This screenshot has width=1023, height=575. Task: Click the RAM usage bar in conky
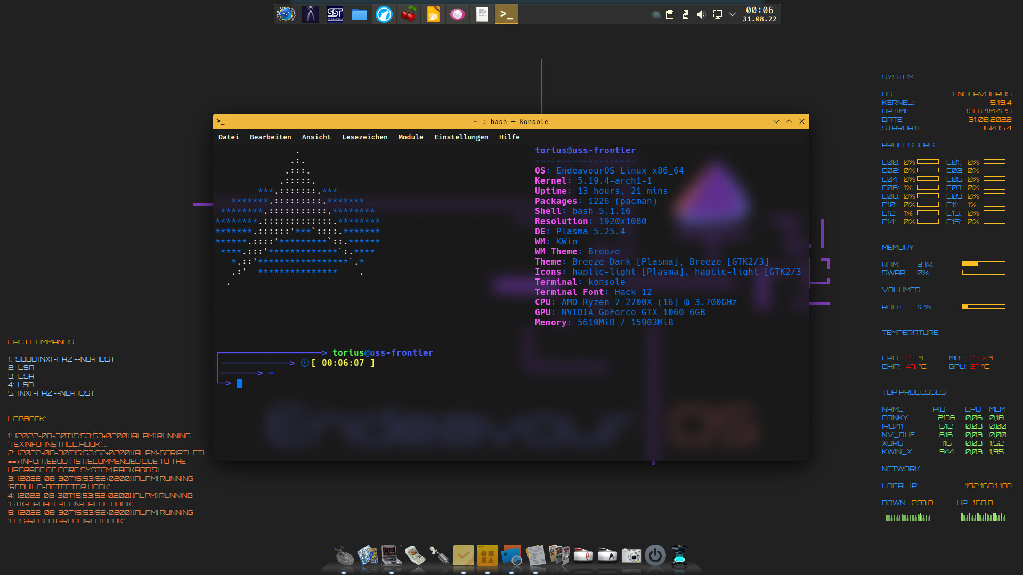click(984, 264)
